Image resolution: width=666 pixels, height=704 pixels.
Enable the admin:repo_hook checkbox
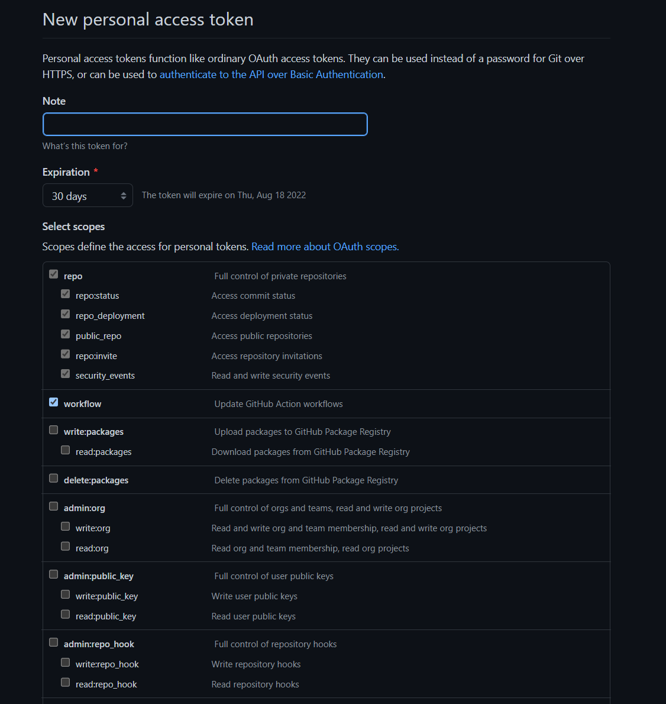53,642
